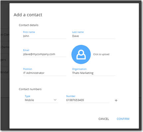Edit the Last name field containing Dave
Viewport: 143px width, 132px height.
[x=94, y=36]
